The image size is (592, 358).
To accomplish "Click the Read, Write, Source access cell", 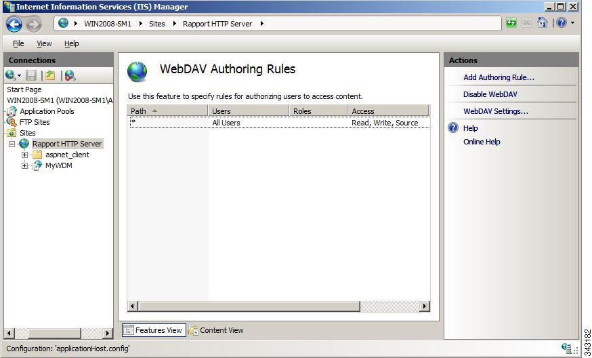I will 385,123.
